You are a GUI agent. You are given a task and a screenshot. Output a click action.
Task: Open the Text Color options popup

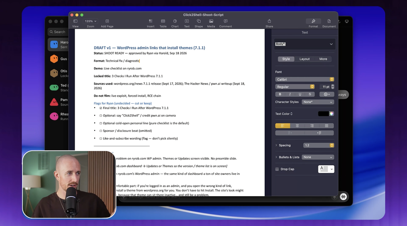pos(284,114)
